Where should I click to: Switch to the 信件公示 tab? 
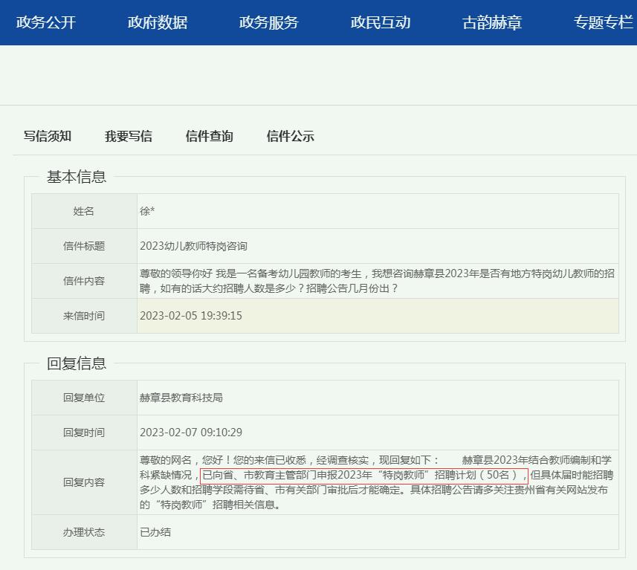tap(290, 136)
